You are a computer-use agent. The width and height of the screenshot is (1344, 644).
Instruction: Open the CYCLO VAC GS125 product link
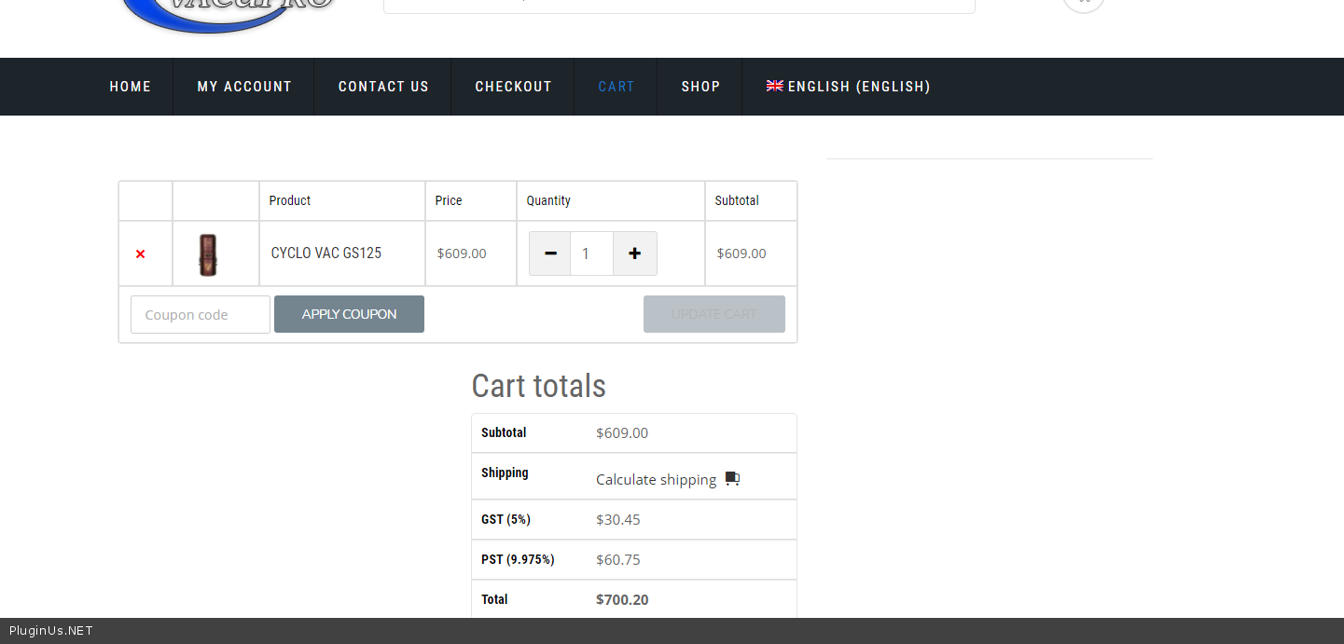(x=326, y=253)
